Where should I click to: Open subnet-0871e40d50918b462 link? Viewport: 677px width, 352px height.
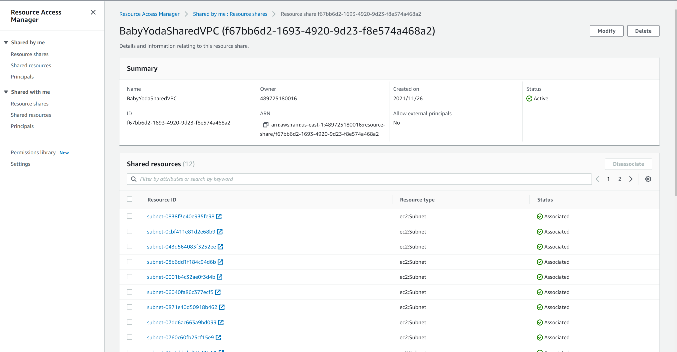[x=182, y=307]
